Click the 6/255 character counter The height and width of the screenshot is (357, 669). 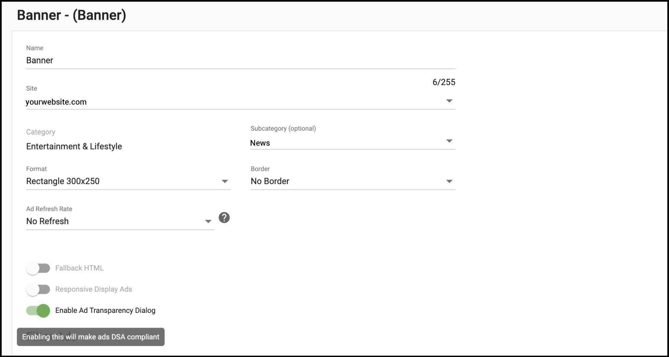tap(443, 82)
